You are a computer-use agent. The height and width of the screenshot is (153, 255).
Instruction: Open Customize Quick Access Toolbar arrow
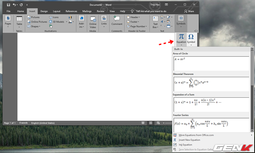click(27, 5)
